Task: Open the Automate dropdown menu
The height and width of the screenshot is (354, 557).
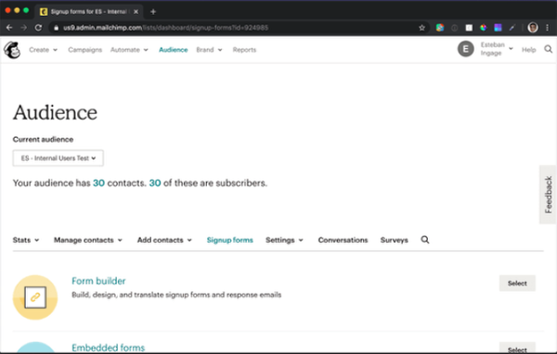Action: pyautogui.click(x=129, y=50)
